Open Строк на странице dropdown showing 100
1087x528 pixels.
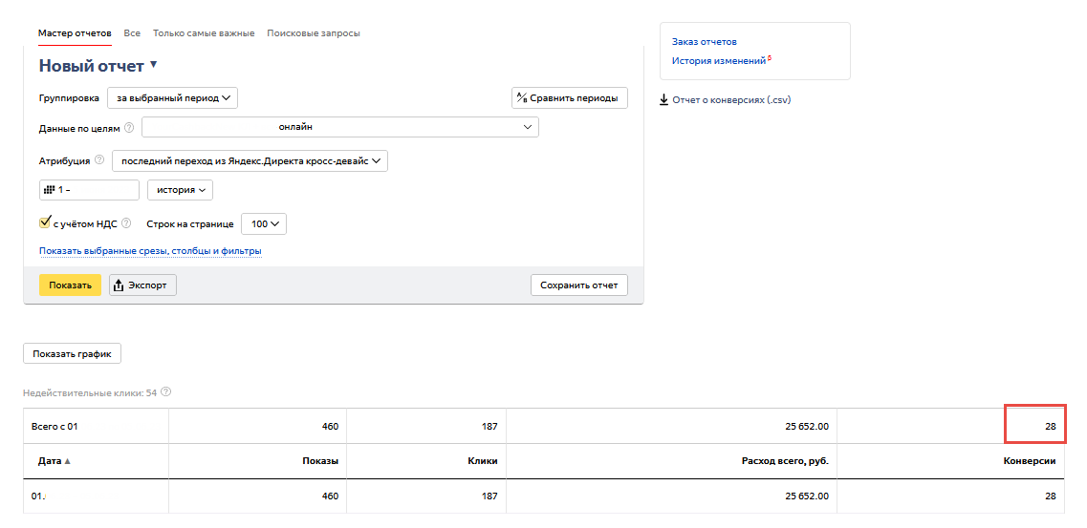pos(263,223)
